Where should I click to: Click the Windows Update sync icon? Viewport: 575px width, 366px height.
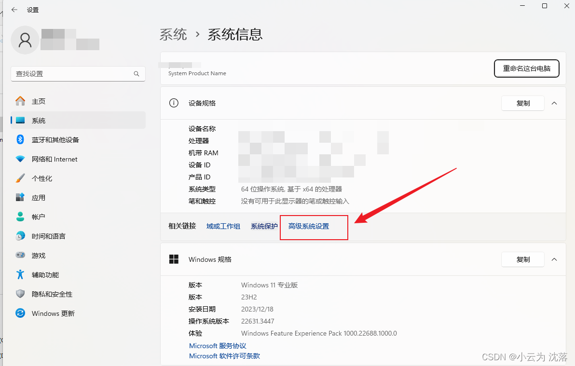click(x=20, y=313)
